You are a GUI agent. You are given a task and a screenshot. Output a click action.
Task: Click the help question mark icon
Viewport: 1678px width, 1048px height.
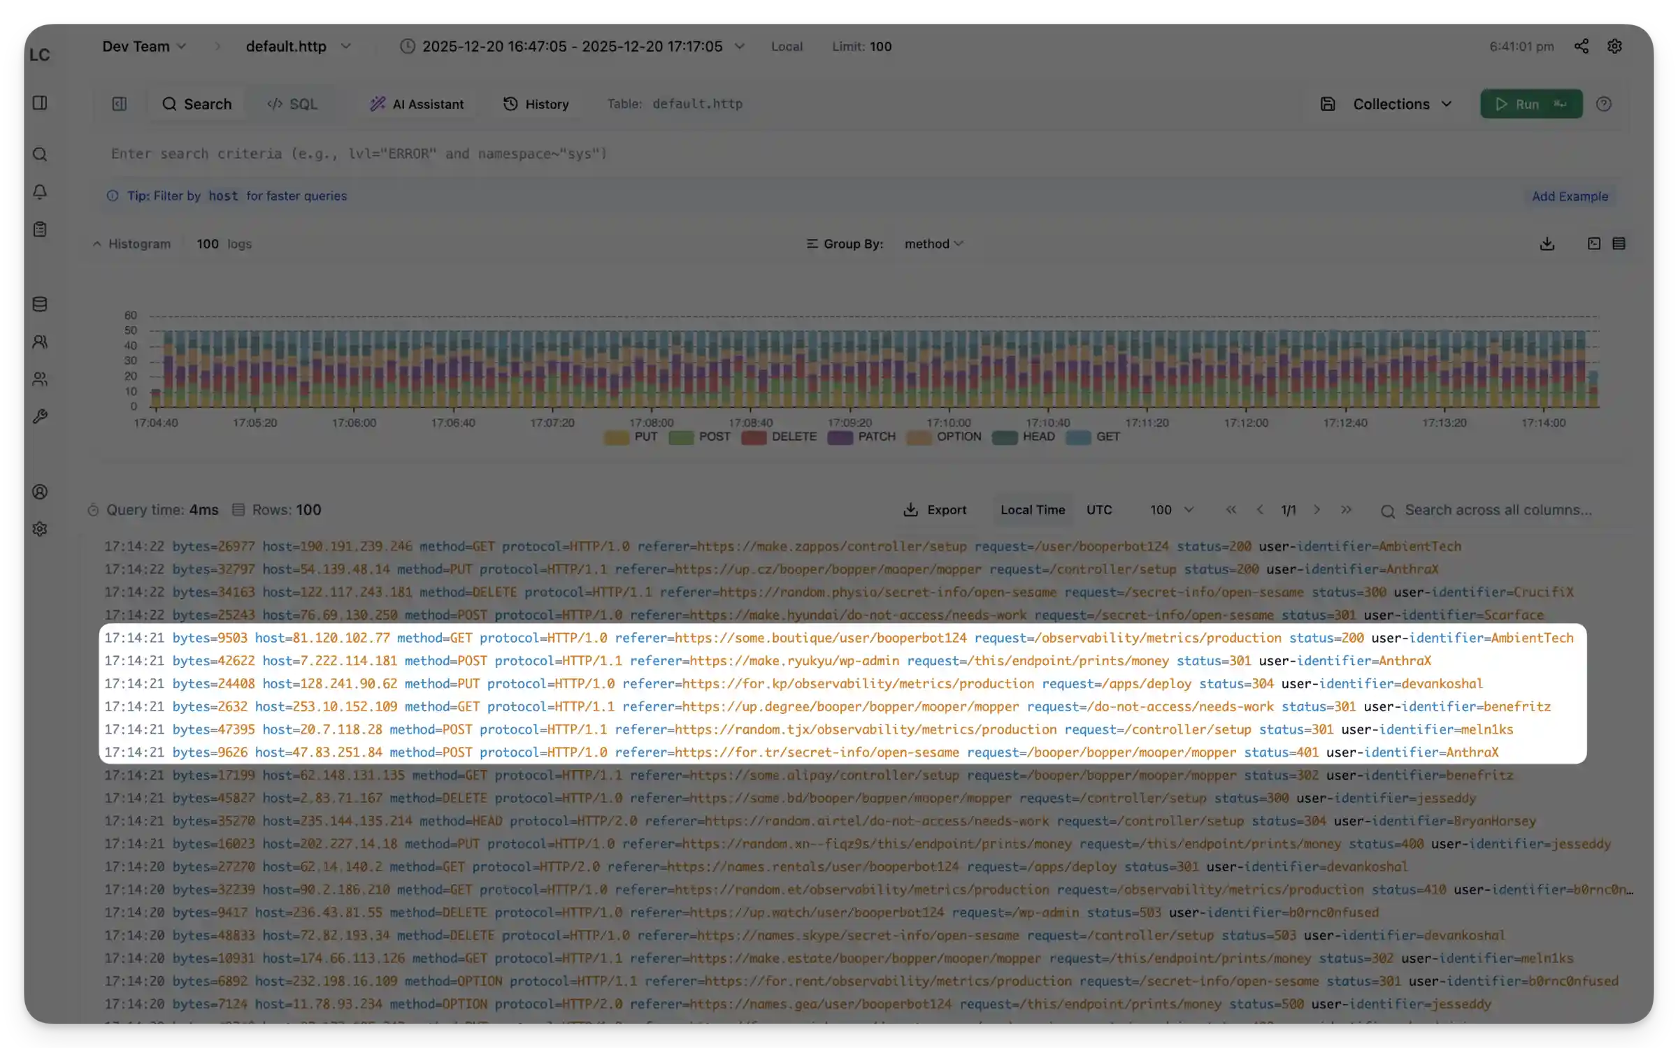pos(1604,104)
